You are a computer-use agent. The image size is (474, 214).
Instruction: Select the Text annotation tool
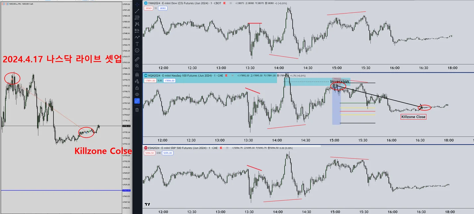[x=137, y=44]
